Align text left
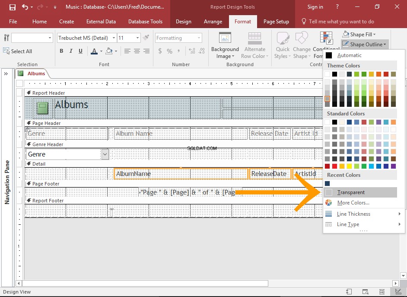Viewport: 407px width, 297px height. 127,51
